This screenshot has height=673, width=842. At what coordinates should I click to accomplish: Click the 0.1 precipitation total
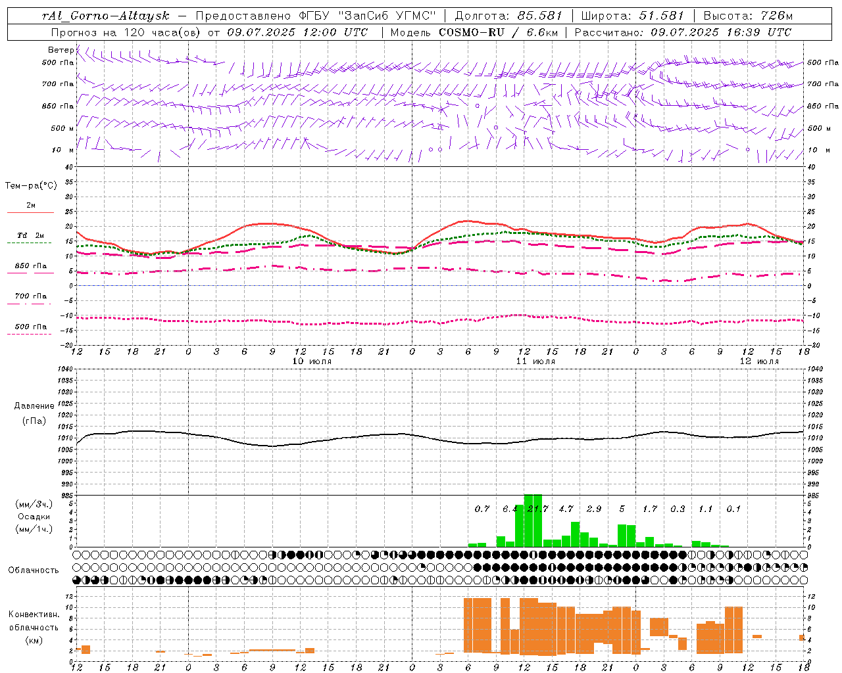[x=733, y=509]
